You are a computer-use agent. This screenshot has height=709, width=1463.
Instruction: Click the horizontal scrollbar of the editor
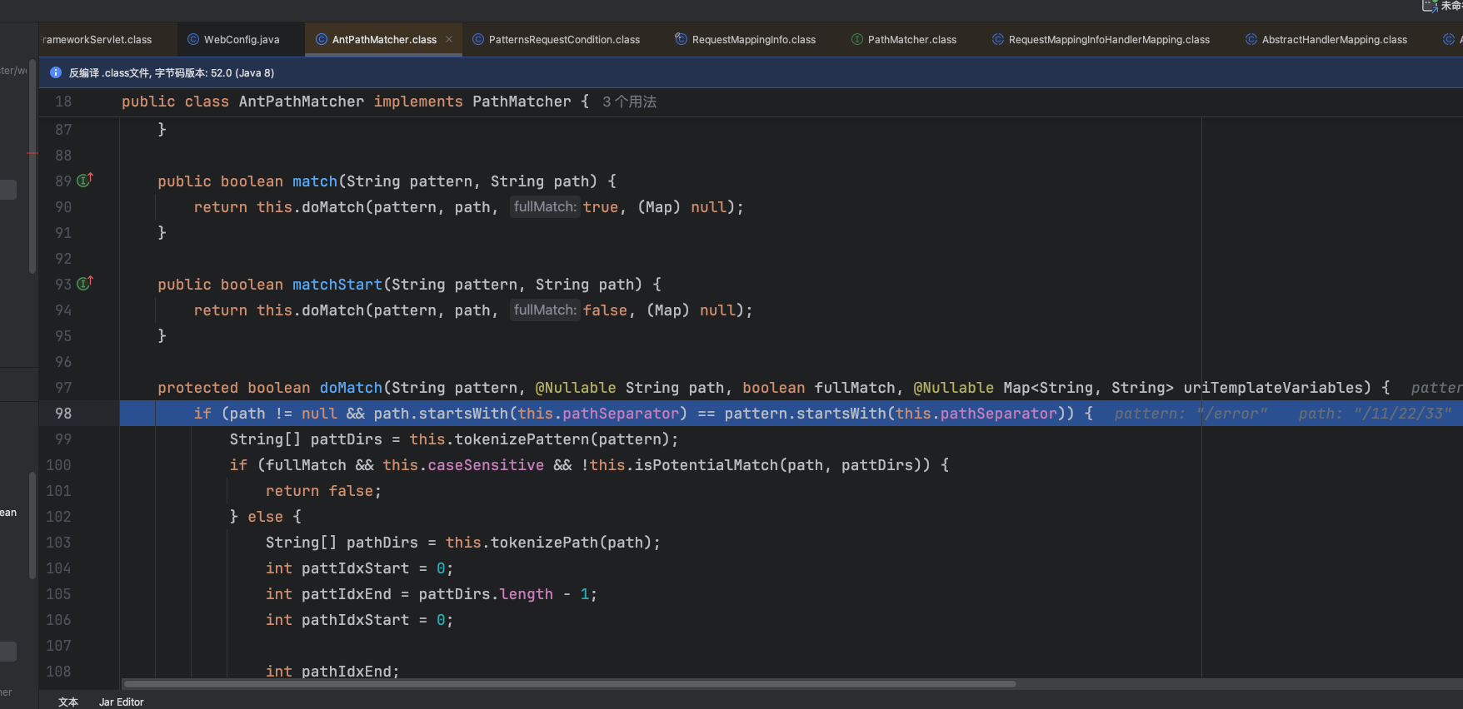pos(570,684)
